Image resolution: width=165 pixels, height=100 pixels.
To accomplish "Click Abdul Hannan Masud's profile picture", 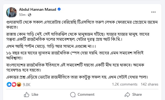I will tap(12, 12).
